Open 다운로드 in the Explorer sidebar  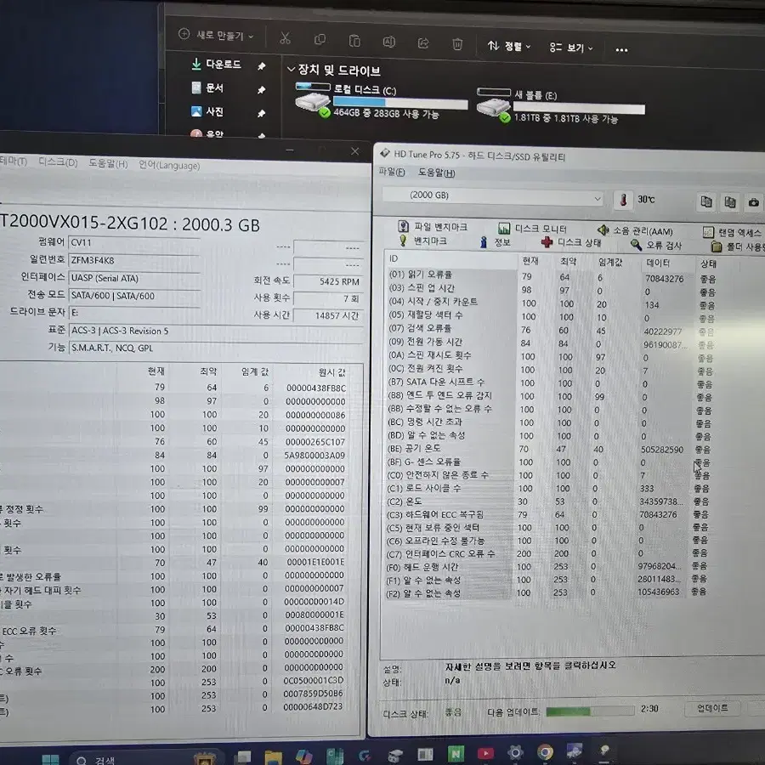[x=216, y=65]
